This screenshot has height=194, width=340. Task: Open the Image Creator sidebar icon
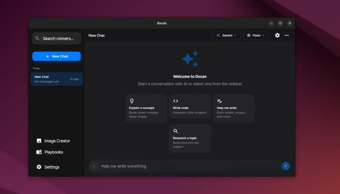[39, 141]
